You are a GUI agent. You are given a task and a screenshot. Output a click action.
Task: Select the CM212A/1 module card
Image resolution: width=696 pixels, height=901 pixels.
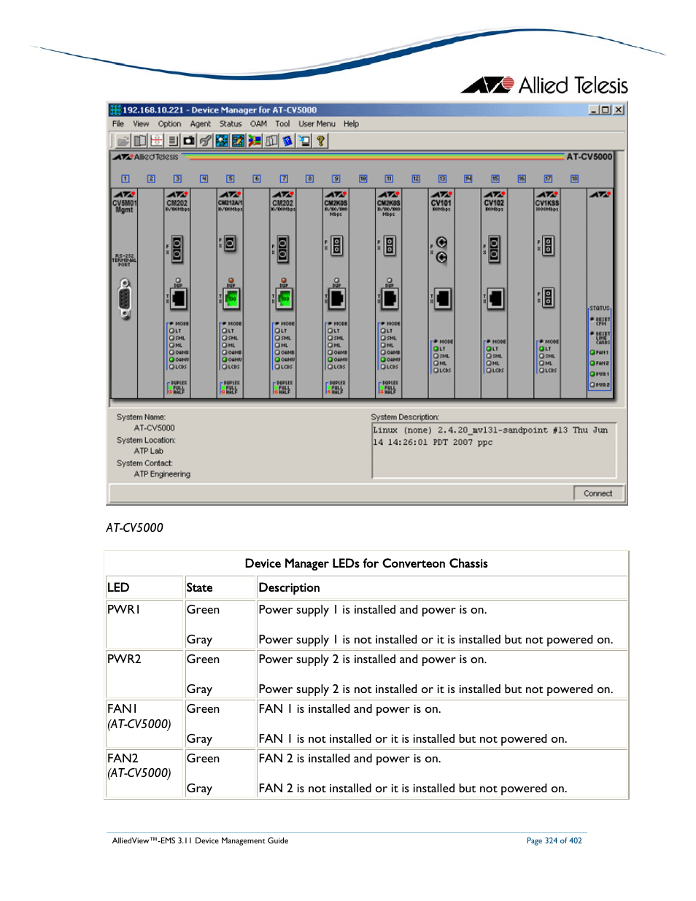(231, 293)
